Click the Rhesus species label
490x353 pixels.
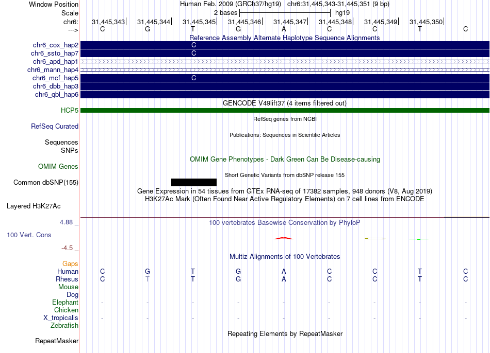pos(67,279)
